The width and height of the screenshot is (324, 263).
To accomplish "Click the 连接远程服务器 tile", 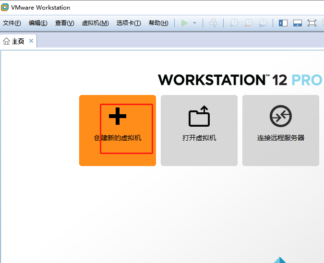I will click(281, 131).
